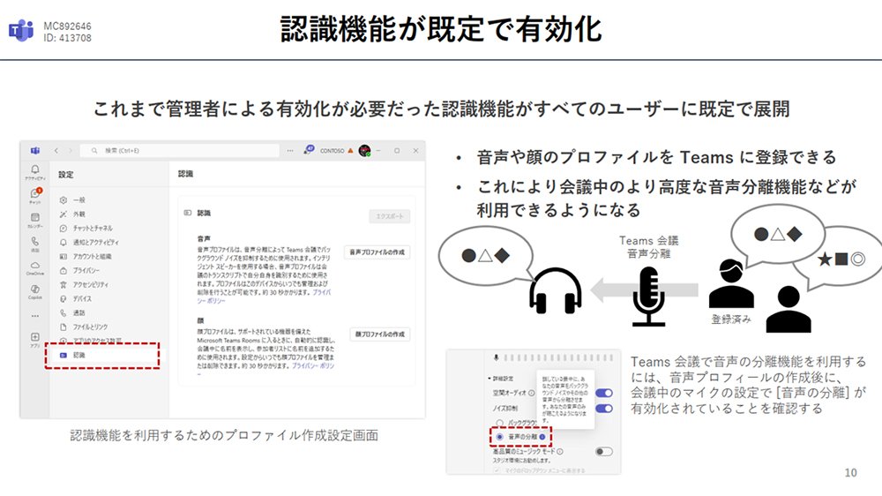Open 外観 settings category
882x496 pixels.
pos(72,214)
